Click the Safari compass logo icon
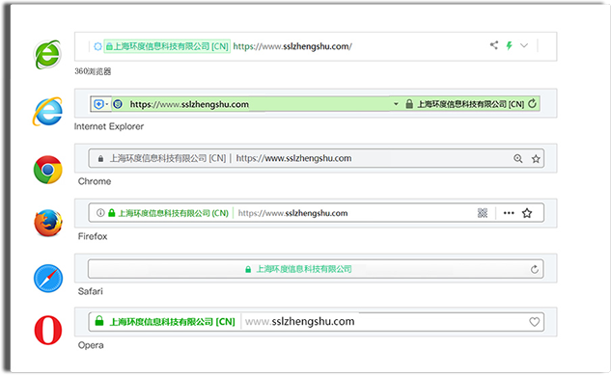 [48, 279]
